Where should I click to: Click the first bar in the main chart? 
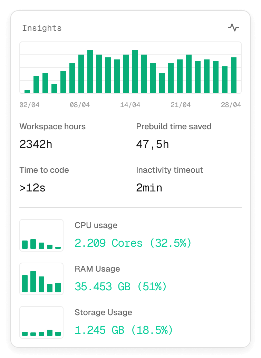click(27, 92)
